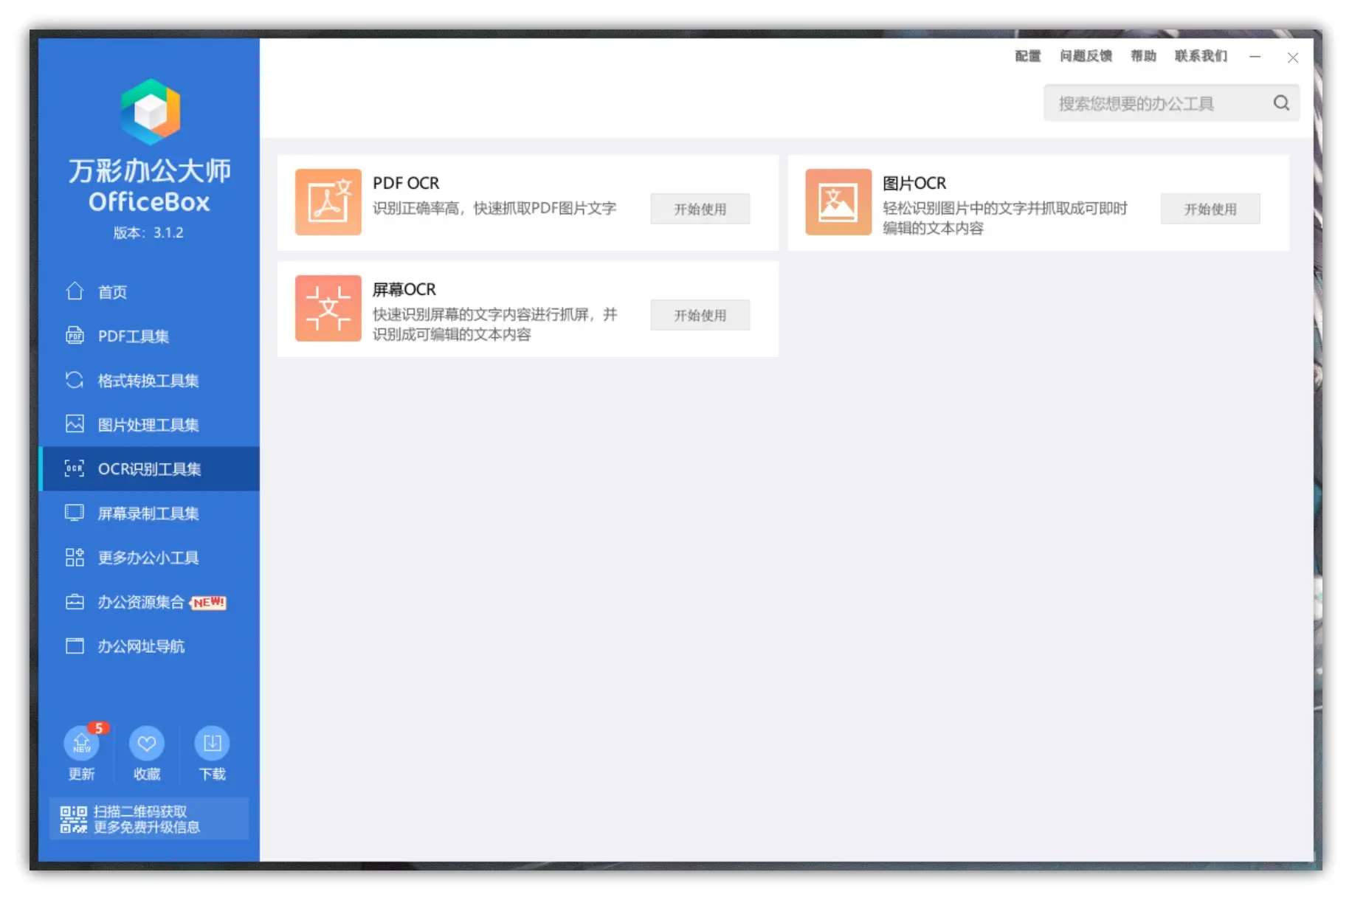1352x900 pixels.
Task: Open 办公网址导航 in the sidebar
Action: (149, 646)
